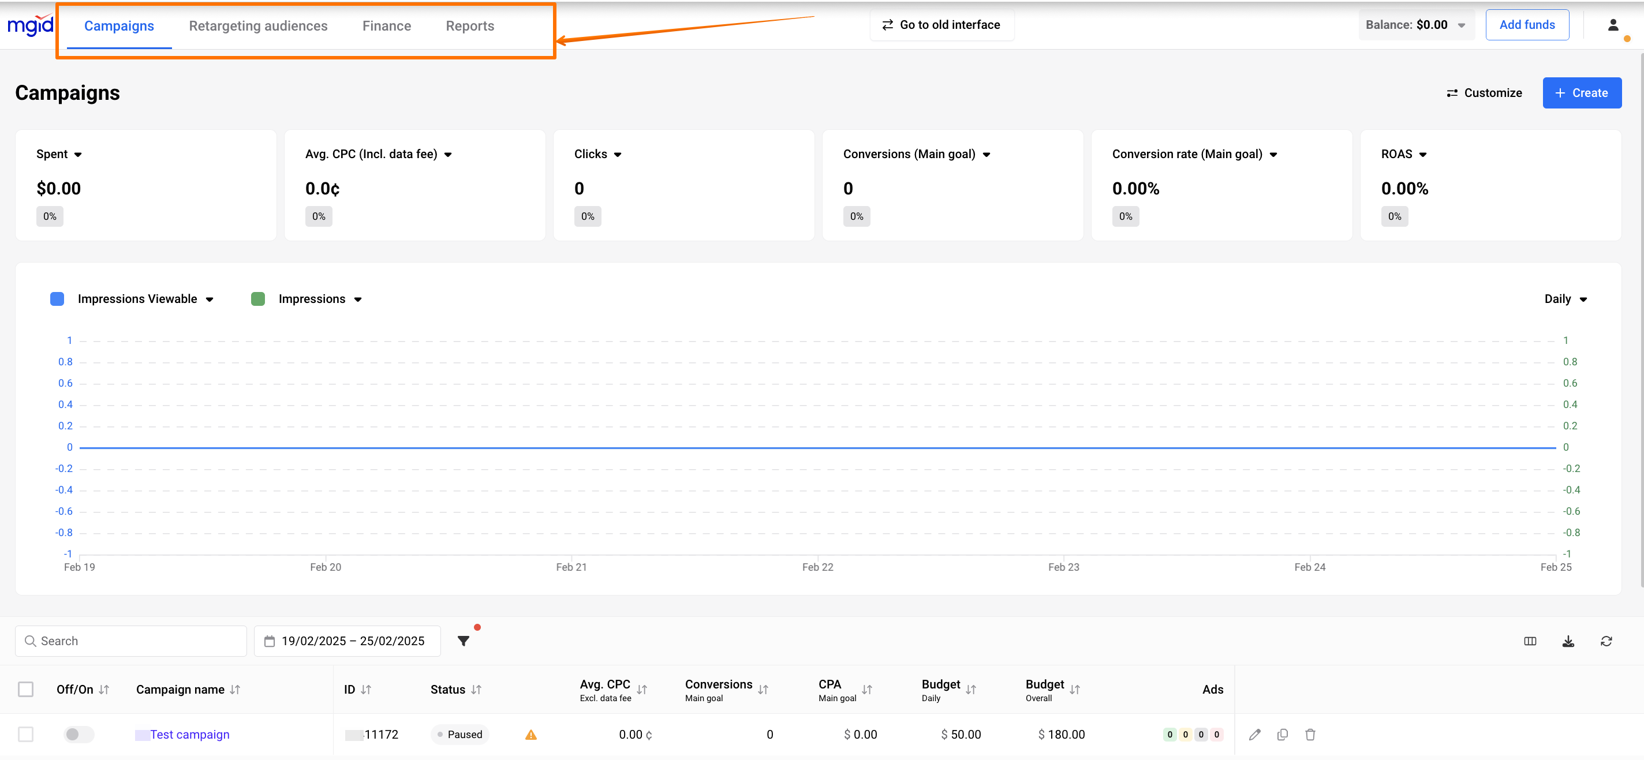The height and width of the screenshot is (760, 1644).
Task: Click the orange warning triangle icon
Action: [x=530, y=735]
